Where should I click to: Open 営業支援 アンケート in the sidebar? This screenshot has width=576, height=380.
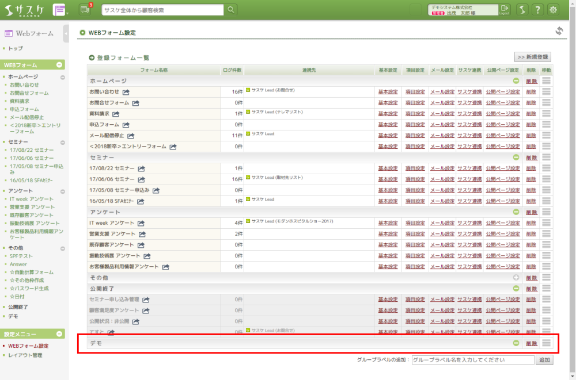tap(32, 207)
